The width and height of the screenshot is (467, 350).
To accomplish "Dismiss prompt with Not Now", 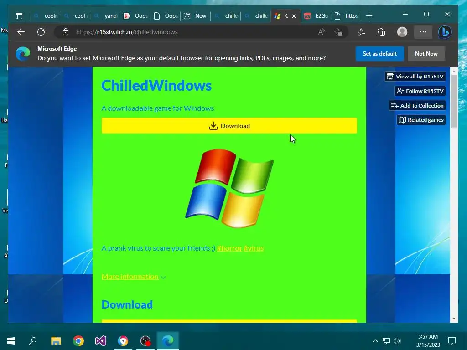I will (426, 54).
